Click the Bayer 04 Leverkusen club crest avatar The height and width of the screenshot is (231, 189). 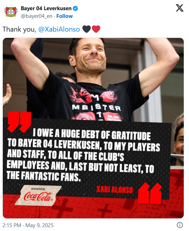point(11,12)
